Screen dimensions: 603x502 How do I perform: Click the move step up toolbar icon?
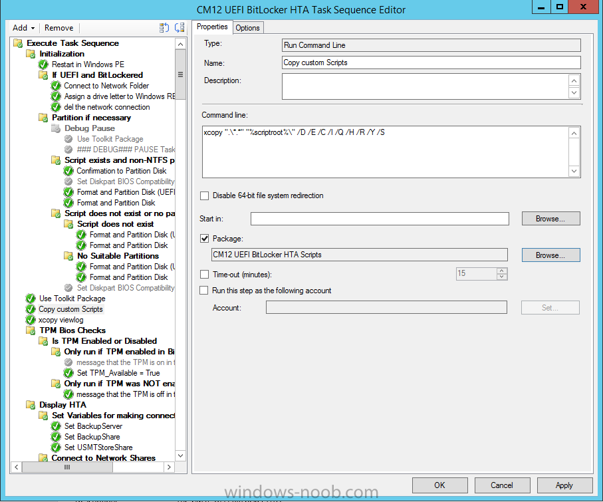click(164, 28)
